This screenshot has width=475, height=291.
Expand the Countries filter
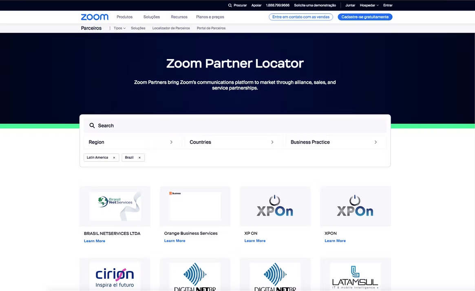tap(232, 142)
